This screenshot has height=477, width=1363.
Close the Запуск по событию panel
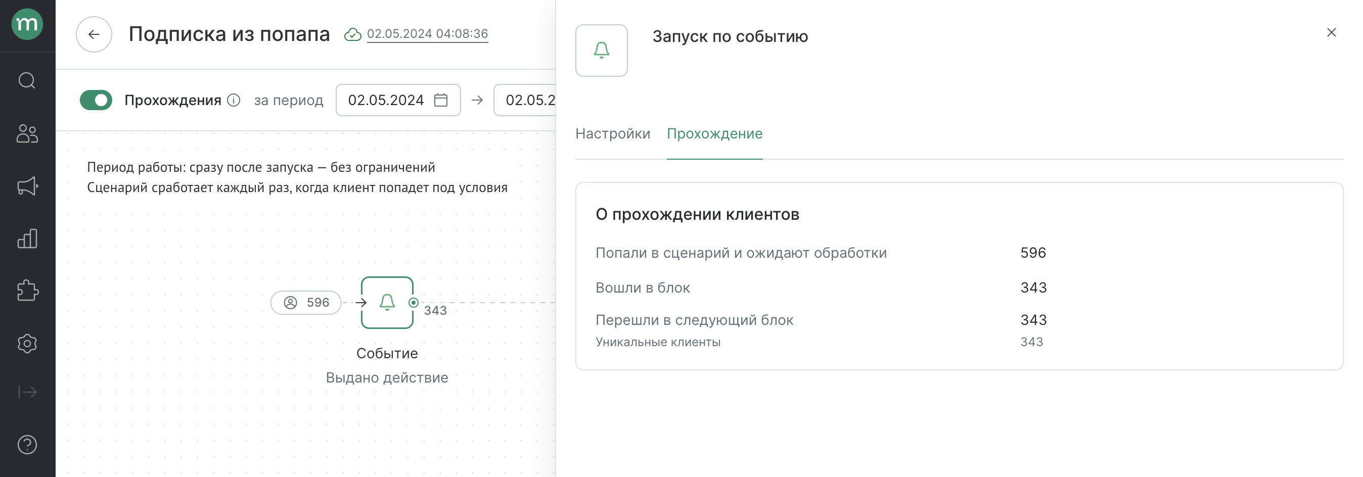(x=1331, y=33)
